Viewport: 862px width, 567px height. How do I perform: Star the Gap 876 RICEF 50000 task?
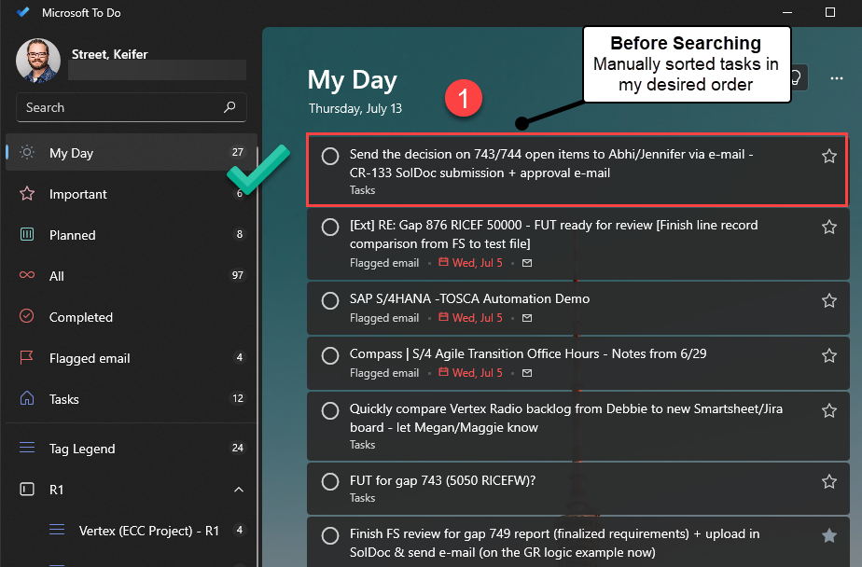[x=829, y=227]
